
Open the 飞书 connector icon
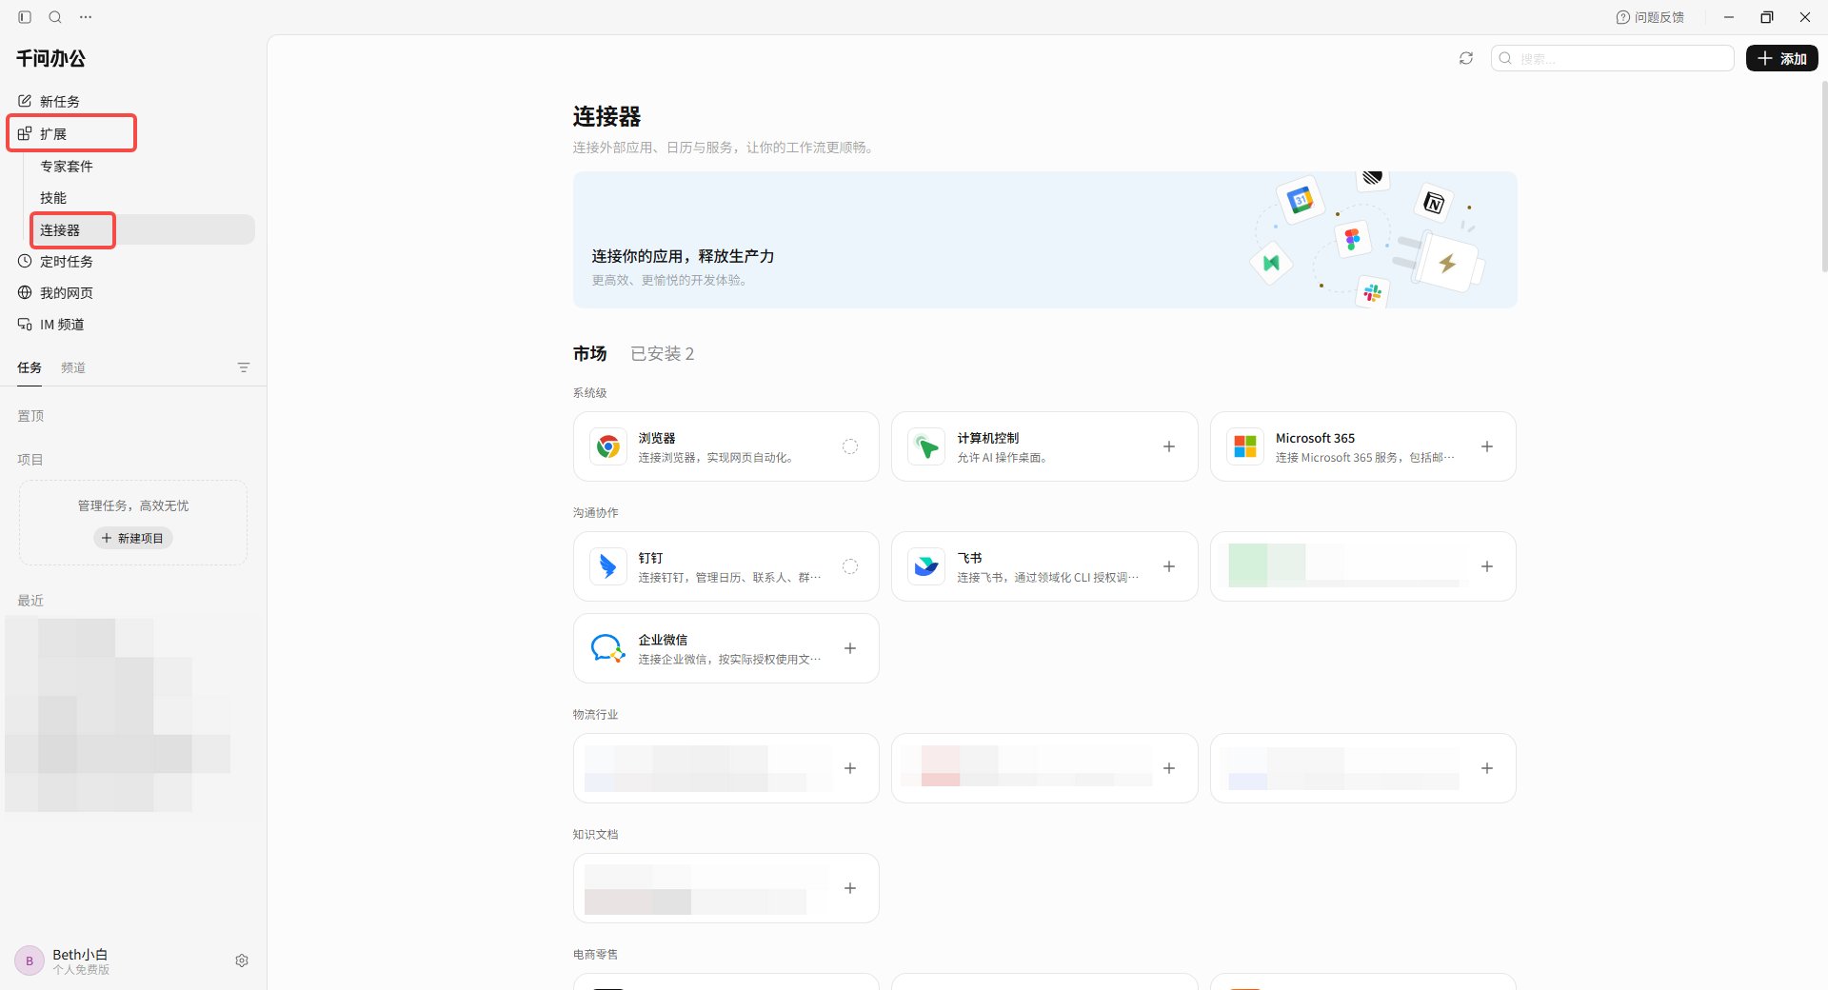(926, 566)
